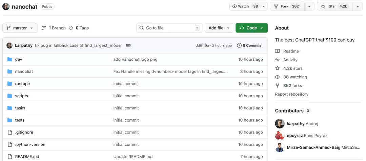The image size is (366, 161).
Task: Open the Readme link in About
Action: click(291, 51)
